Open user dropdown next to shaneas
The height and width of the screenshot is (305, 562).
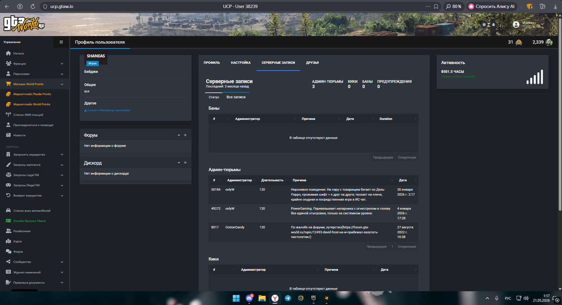pos(542,24)
